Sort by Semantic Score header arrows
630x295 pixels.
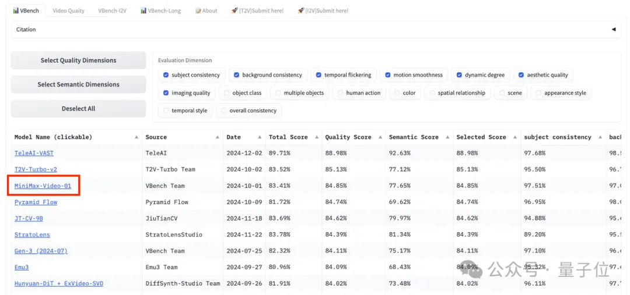[447, 137]
